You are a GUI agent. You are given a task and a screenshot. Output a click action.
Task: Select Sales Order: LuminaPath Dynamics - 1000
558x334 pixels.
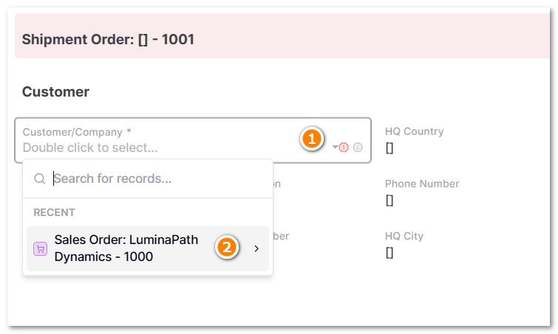click(126, 249)
